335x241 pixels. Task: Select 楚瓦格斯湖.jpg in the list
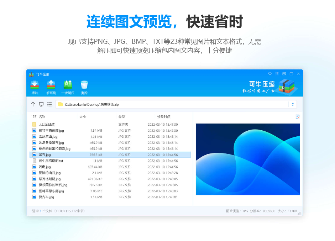(110, 179)
